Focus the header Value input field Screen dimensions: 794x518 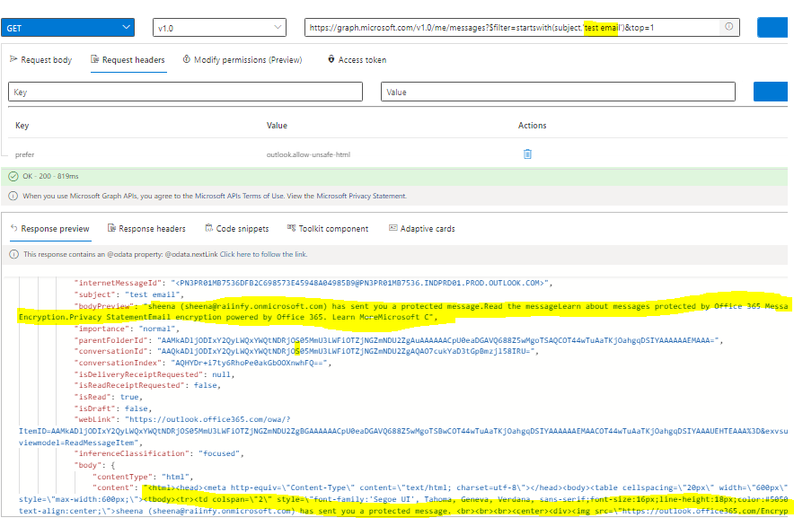(x=558, y=92)
